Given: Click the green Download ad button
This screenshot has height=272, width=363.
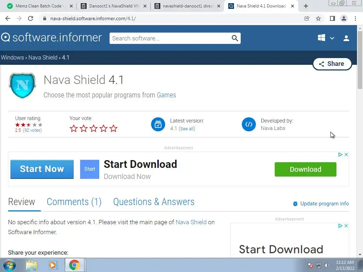Looking at the screenshot, I should click(305, 169).
